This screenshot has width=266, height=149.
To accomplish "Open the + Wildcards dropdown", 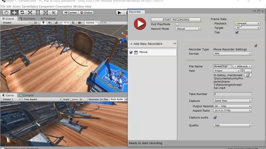I will [x=242, y=66].
